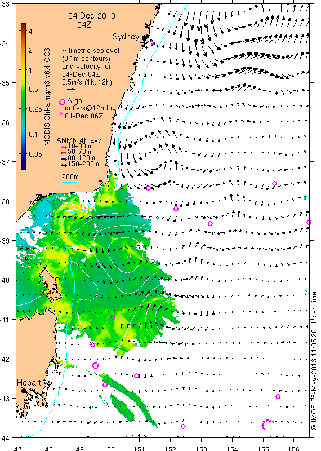
Task: Click the color bar value 0.5
Action: pyautogui.click(x=34, y=90)
